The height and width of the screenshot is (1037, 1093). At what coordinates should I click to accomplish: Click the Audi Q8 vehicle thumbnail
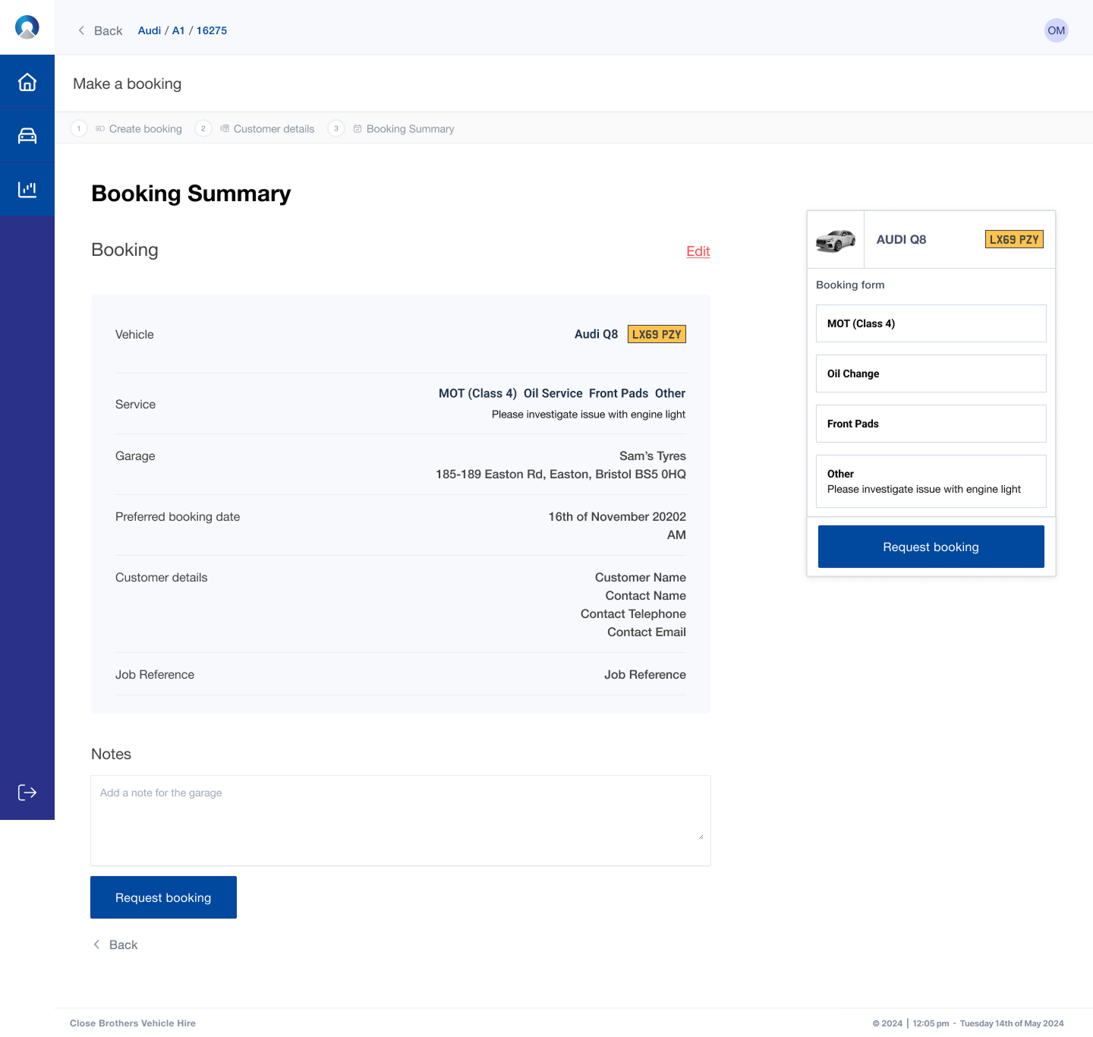[835, 239]
